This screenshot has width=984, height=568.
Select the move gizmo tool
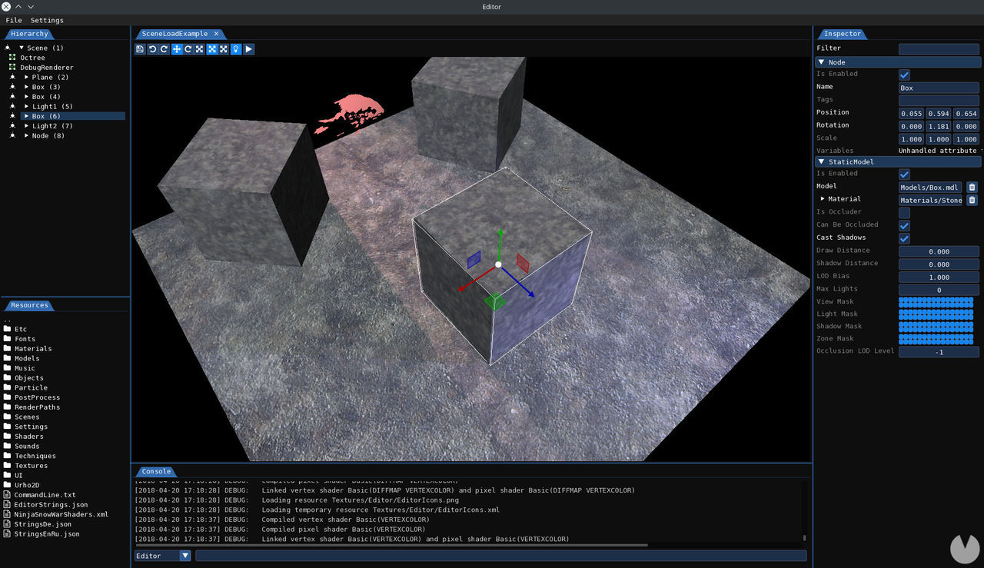[176, 49]
